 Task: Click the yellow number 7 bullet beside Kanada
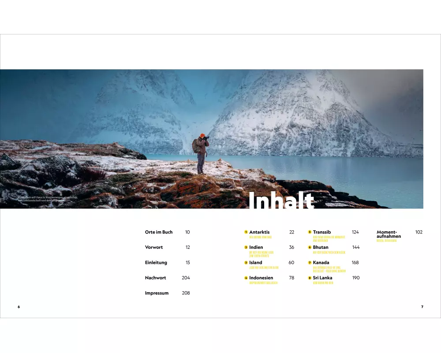[x=310, y=263]
